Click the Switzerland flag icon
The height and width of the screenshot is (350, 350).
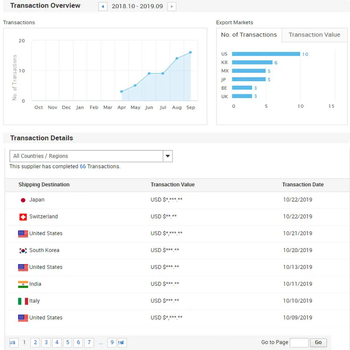point(23,217)
